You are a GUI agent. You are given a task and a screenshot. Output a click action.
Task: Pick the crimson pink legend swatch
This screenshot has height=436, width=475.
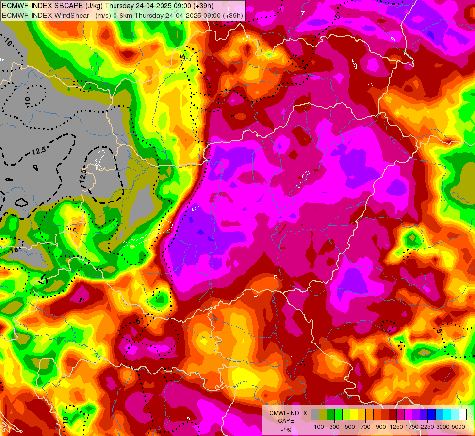pos(400,415)
